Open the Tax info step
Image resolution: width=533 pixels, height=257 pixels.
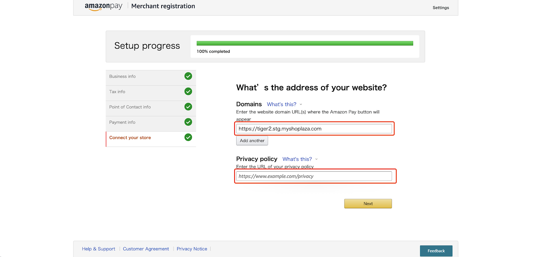pos(151,93)
